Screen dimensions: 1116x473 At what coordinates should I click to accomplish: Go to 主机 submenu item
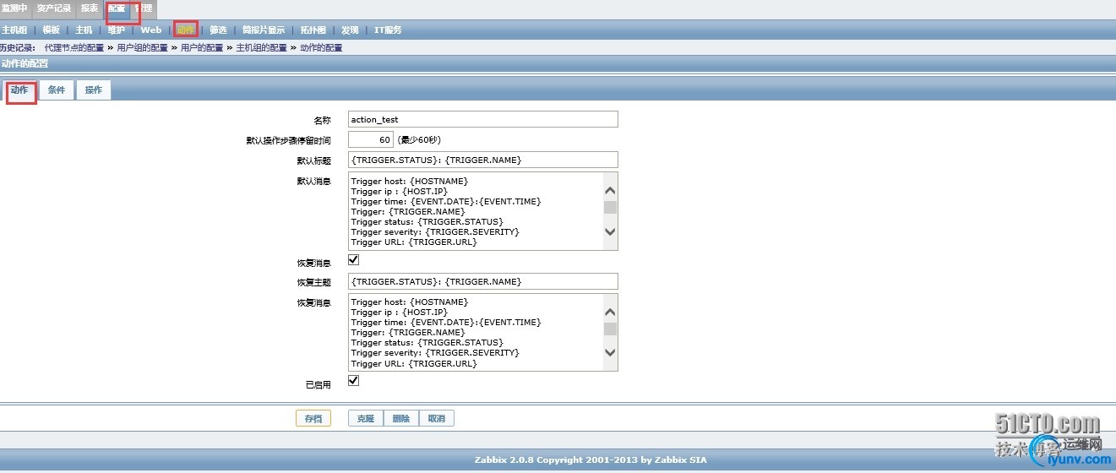tap(84, 30)
